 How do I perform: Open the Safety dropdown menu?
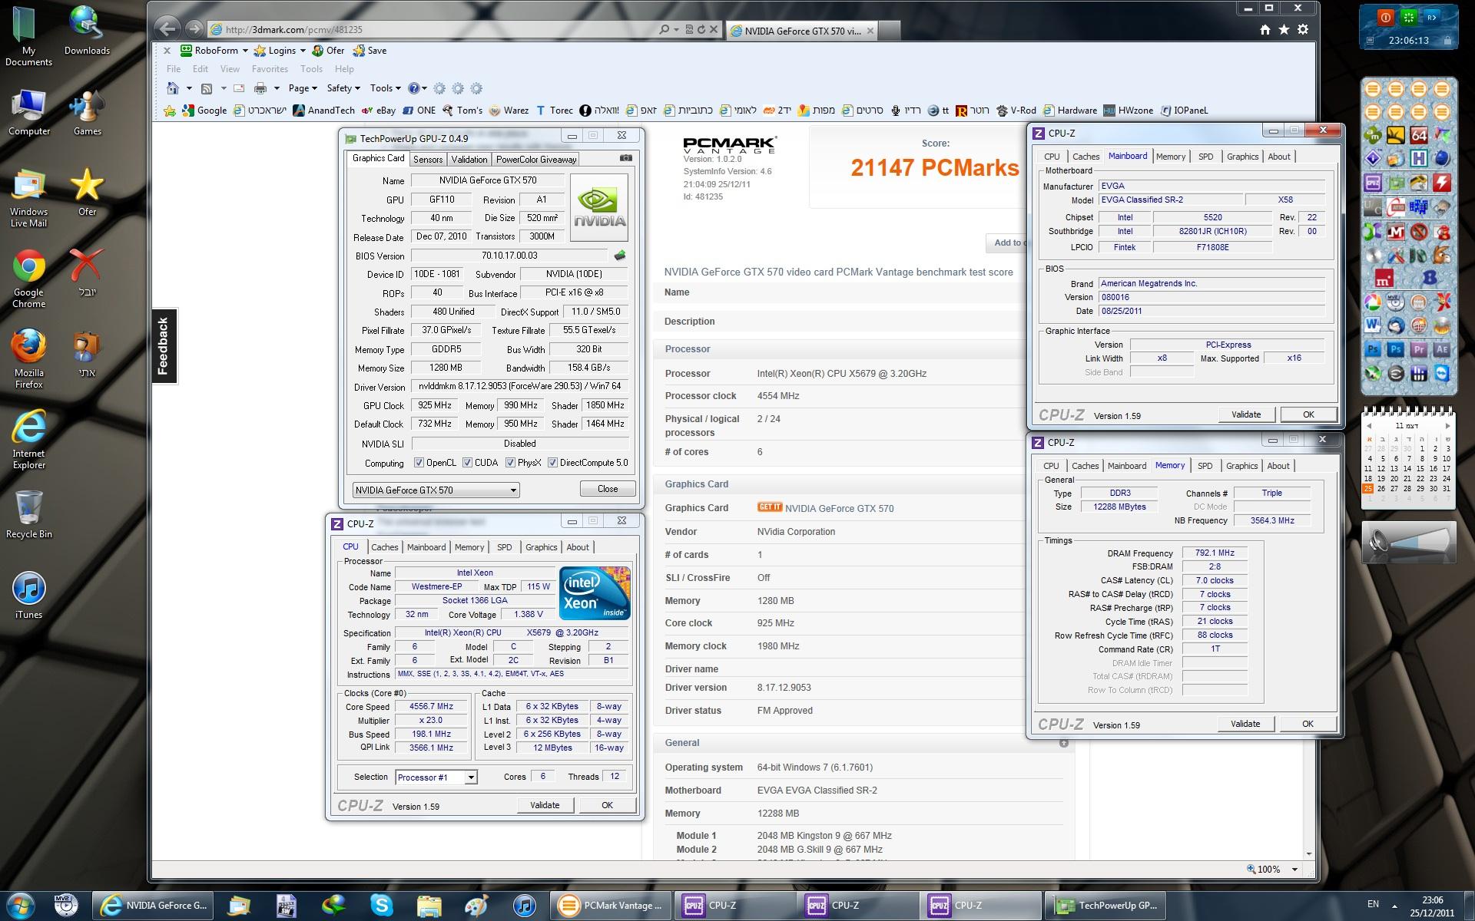pyautogui.click(x=343, y=88)
